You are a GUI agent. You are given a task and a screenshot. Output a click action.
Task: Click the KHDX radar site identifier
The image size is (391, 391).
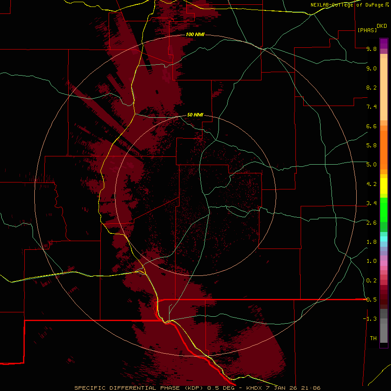point(254,388)
